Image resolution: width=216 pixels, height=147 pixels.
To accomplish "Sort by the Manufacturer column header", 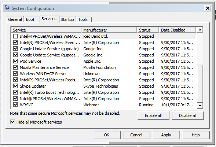I will pos(109,30).
